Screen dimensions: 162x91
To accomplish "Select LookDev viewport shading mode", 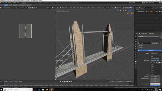I will coord(129,8).
